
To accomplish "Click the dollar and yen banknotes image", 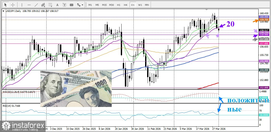I will pyautogui.click(x=76, y=89).
